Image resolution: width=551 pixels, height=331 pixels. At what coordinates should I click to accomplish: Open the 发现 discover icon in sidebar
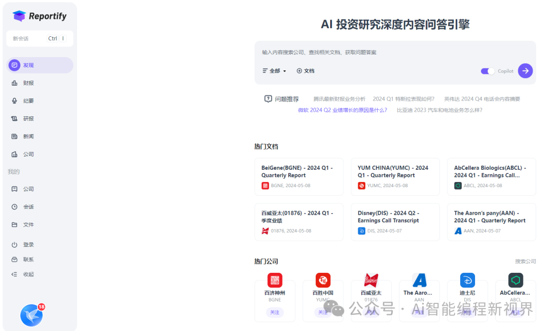click(14, 65)
